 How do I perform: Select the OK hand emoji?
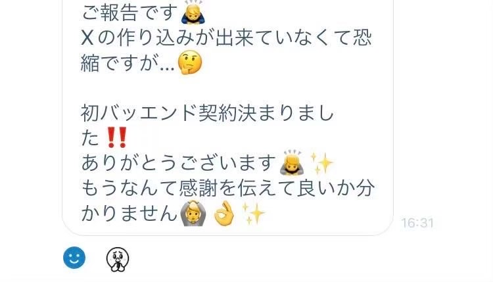click(x=224, y=214)
